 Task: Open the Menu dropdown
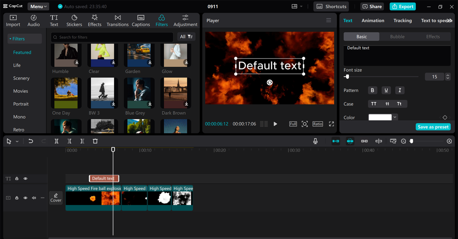(38, 6)
